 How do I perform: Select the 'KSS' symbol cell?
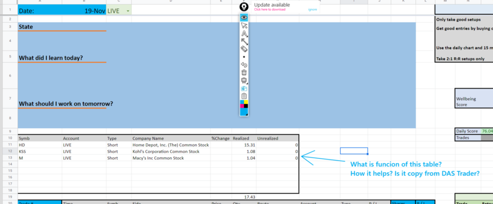(x=40, y=151)
